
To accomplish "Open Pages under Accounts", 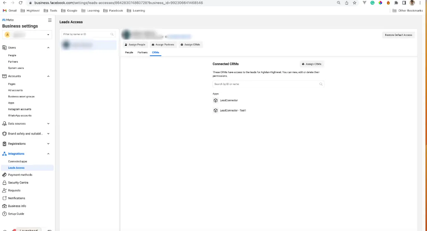I will coord(12,84).
